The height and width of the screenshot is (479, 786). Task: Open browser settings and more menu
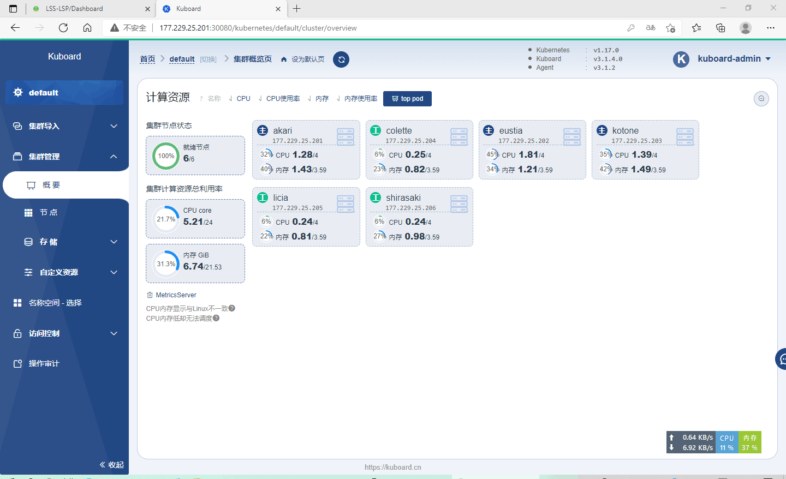(771, 28)
